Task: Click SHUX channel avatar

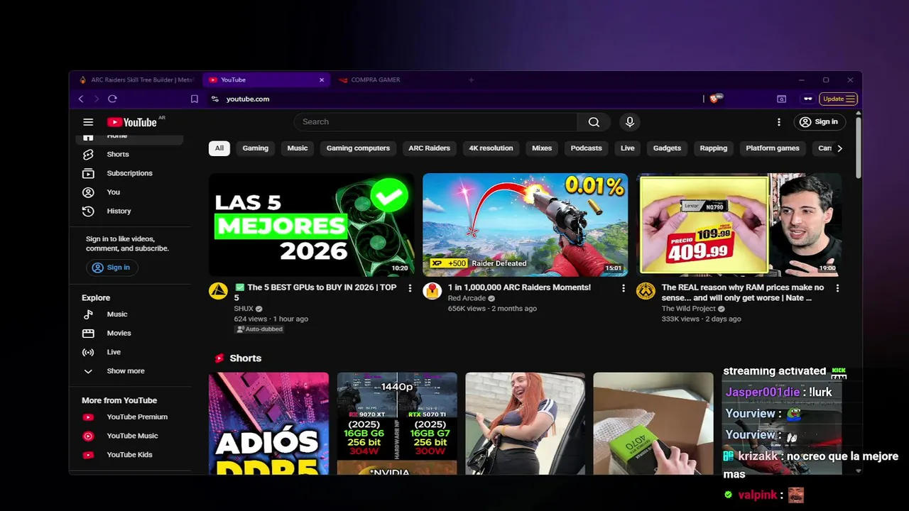Action: (218, 290)
